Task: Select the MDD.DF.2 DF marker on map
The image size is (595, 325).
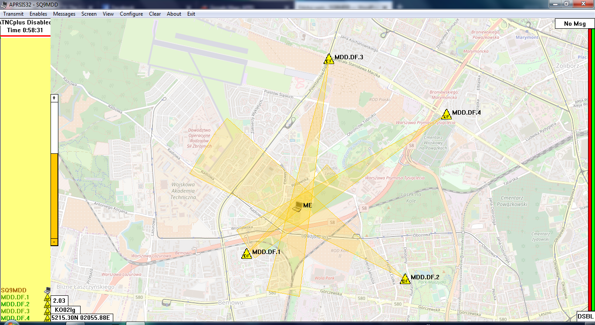Action: (x=405, y=279)
